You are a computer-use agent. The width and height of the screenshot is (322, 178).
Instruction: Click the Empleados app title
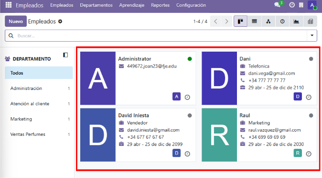(30, 5)
